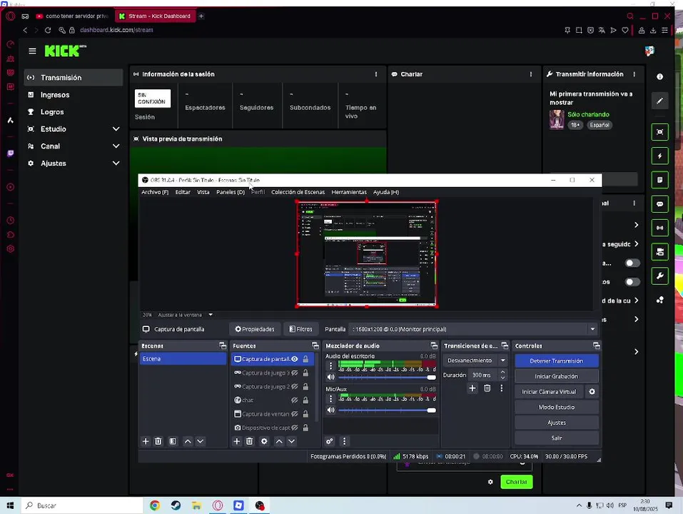Open audio mixer three-dot menu

(x=344, y=441)
